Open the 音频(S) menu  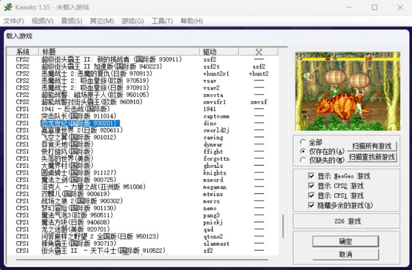tap(72, 21)
